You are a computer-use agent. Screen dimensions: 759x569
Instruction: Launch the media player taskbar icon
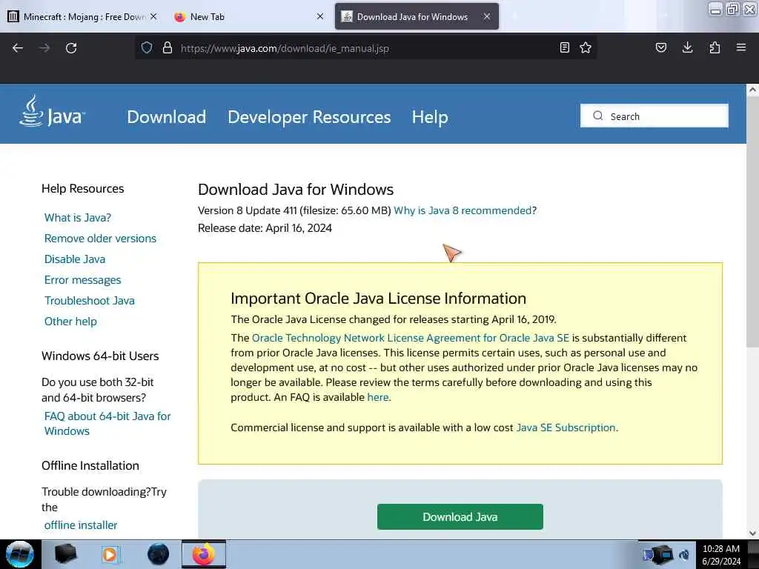coord(110,554)
